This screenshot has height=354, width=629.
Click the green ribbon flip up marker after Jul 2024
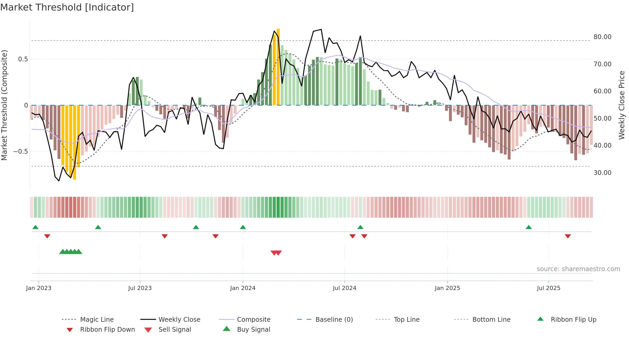coord(360,227)
